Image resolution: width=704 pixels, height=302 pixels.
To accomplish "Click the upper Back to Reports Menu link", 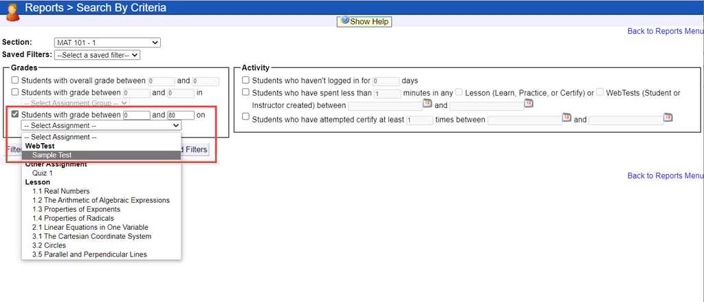I will (x=665, y=32).
